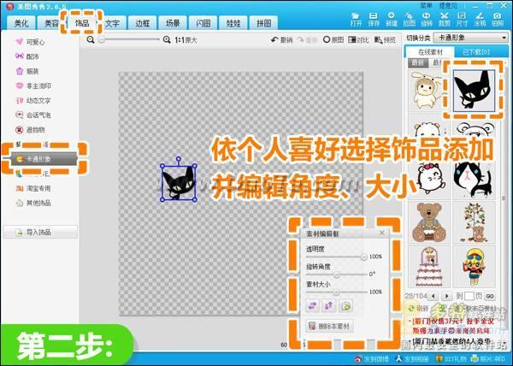Screen dimensions: 513x366
Task: Choose the 淘宝专用 category
Action: pyautogui.click(x=33, y=188)
